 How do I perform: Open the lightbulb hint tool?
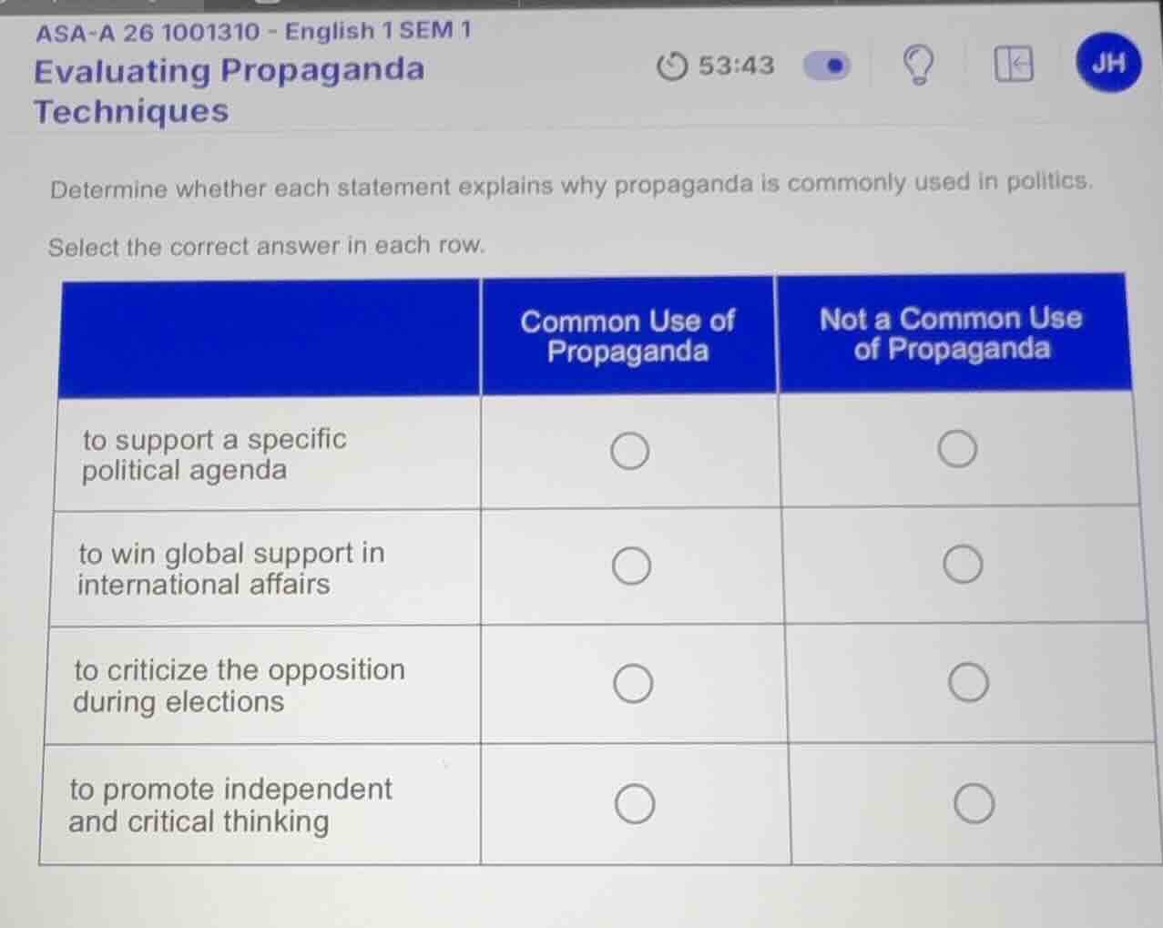point(917,65)
